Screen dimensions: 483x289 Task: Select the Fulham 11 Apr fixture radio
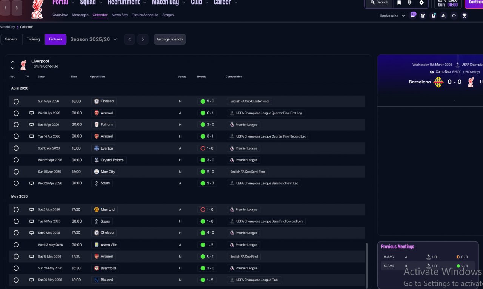tap(16, 125)
